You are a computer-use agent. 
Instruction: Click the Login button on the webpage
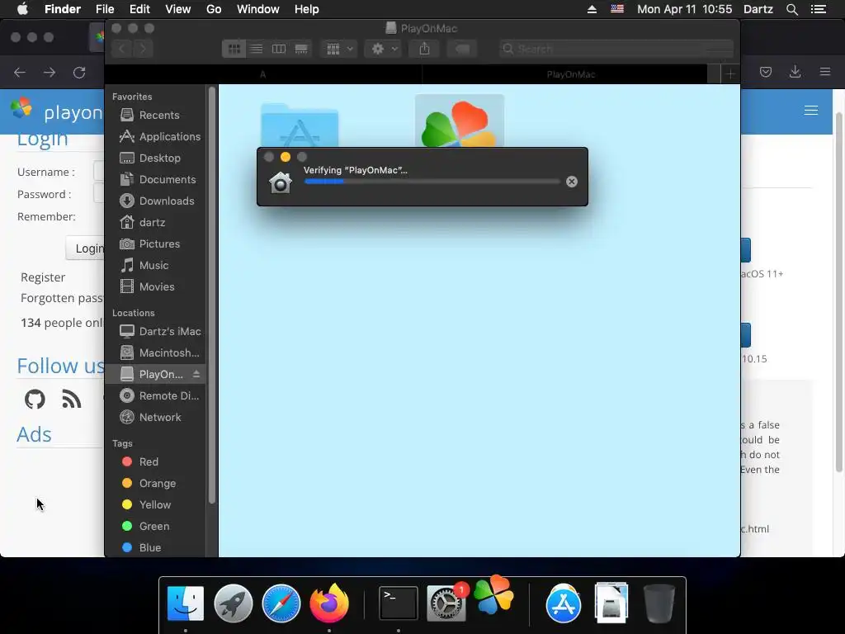[x=86, y=248]
